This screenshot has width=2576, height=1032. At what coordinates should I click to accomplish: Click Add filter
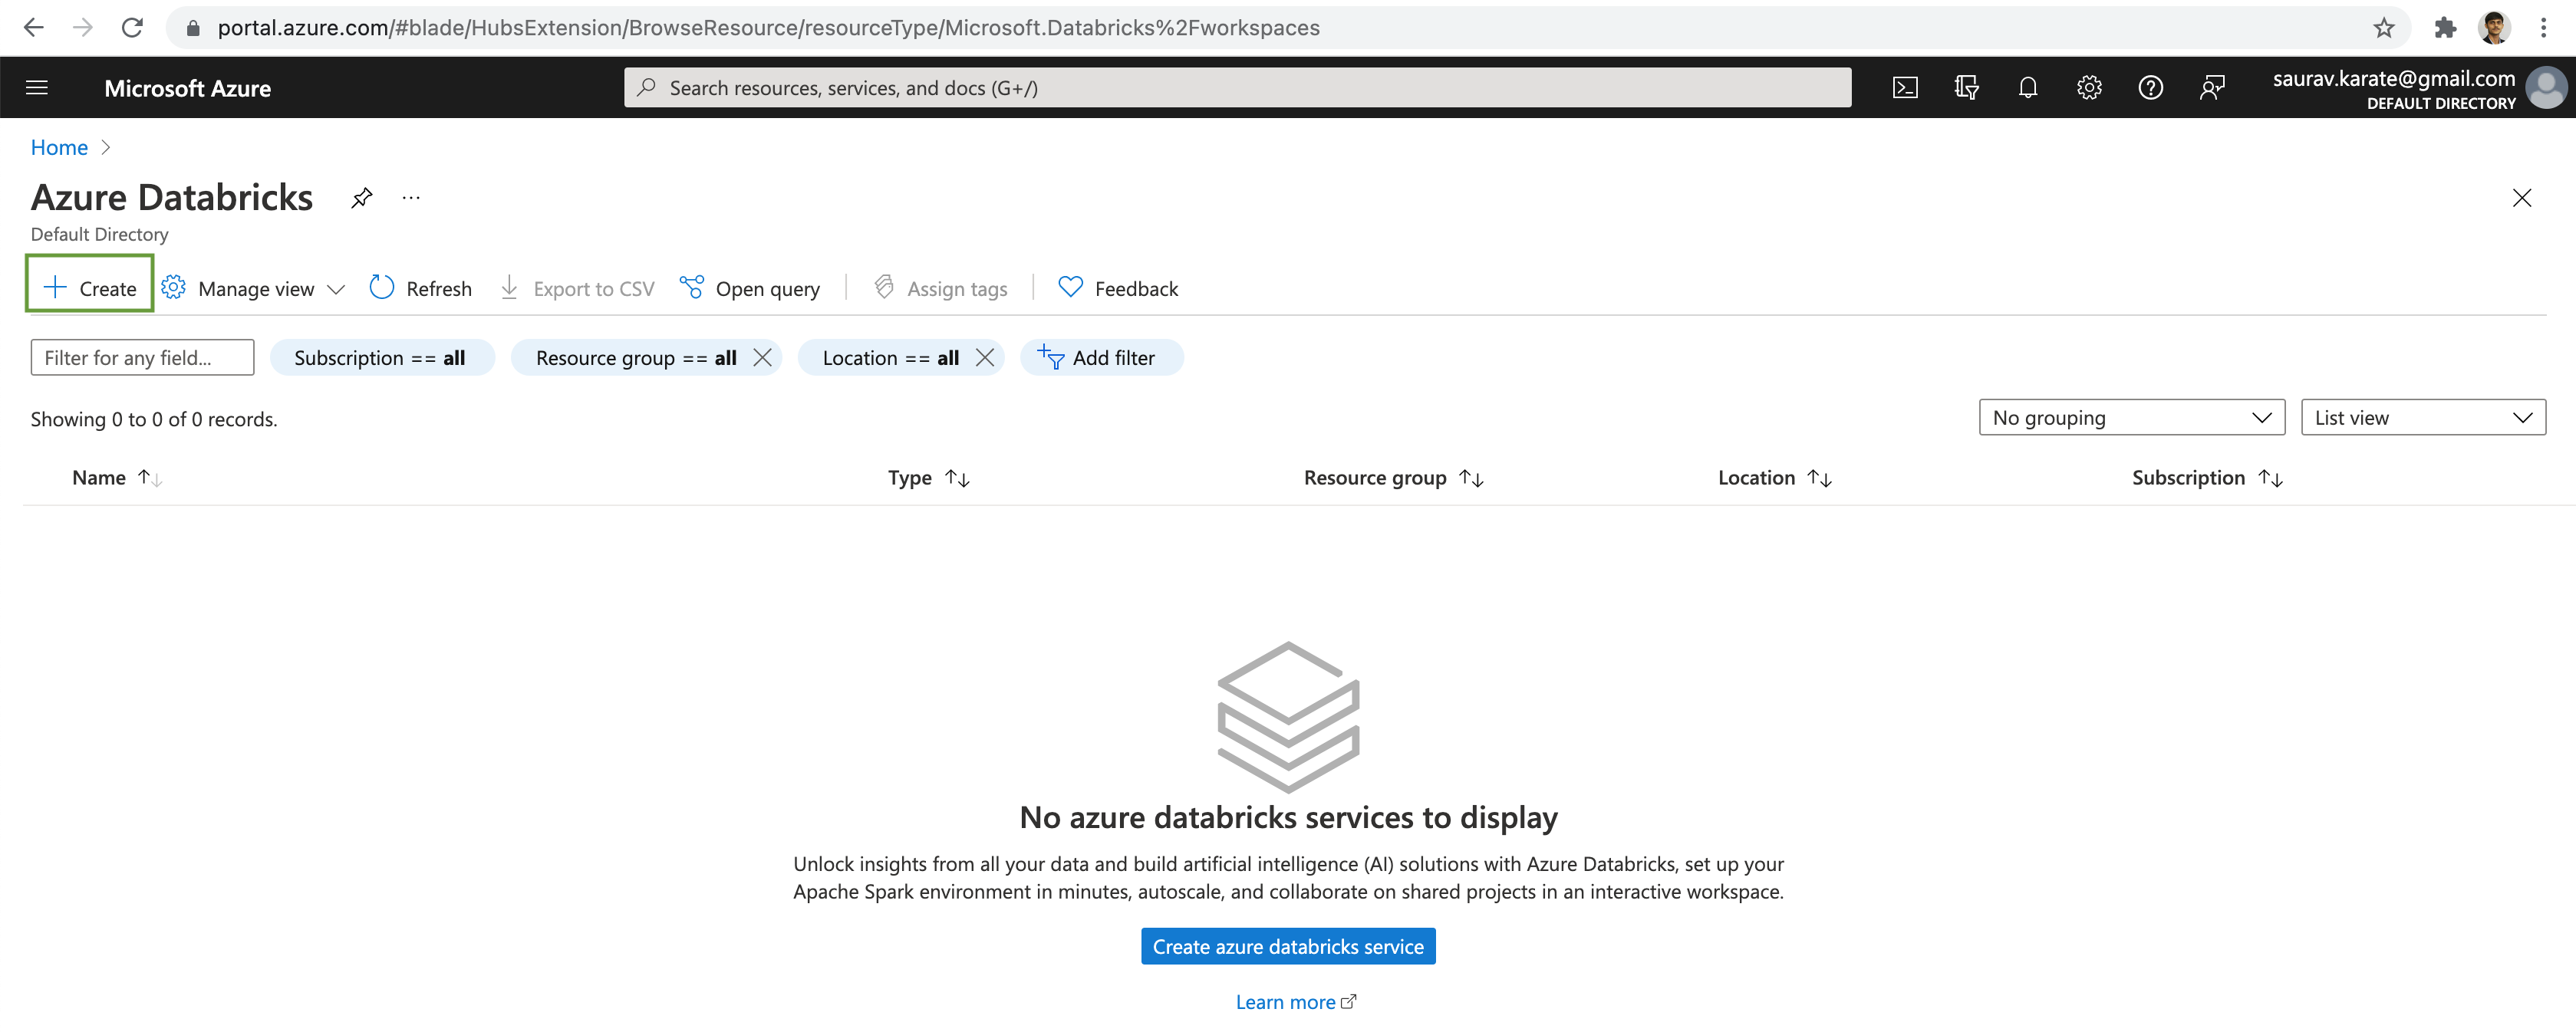click(1101, 357)
